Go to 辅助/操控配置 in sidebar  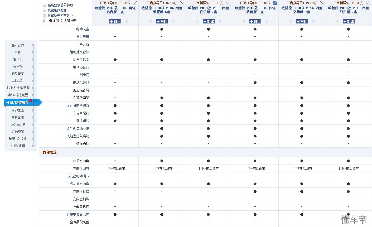[x=18, y=95]
